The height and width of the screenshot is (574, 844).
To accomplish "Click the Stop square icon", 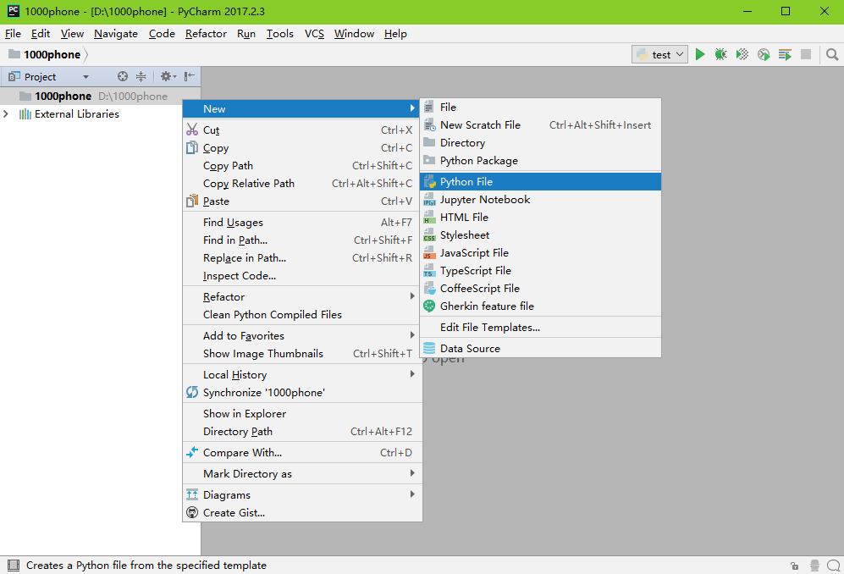I will tap(806, 54).
